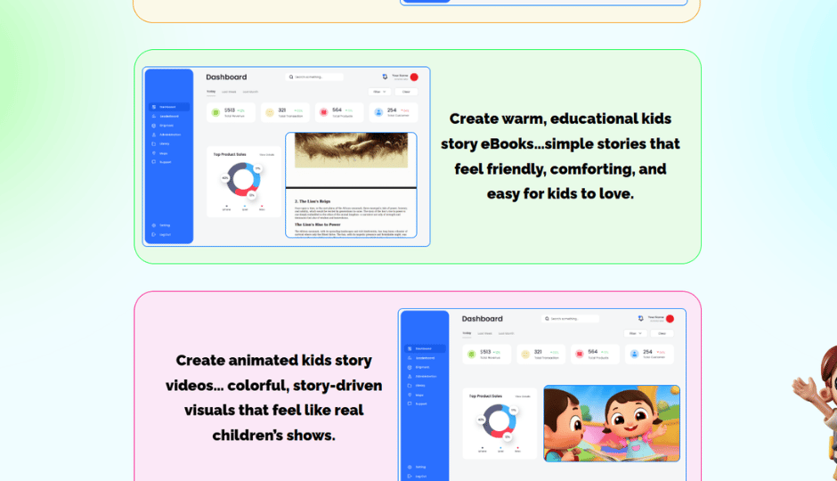Screen dimensions: 837x481
Task: Click donut chart in green card dashboard
Action: click(x=243, y=179)
